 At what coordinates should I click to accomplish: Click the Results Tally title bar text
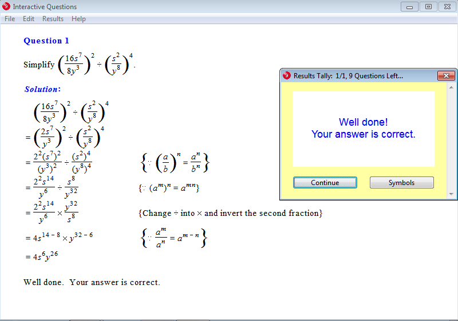348,76
